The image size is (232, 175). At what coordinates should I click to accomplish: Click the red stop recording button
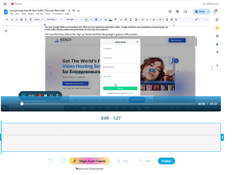(x=40, y=95)
